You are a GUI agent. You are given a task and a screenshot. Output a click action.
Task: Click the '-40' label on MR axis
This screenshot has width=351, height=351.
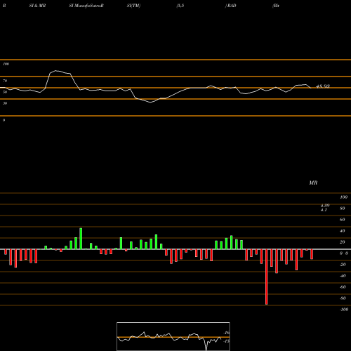click(343, 276)
